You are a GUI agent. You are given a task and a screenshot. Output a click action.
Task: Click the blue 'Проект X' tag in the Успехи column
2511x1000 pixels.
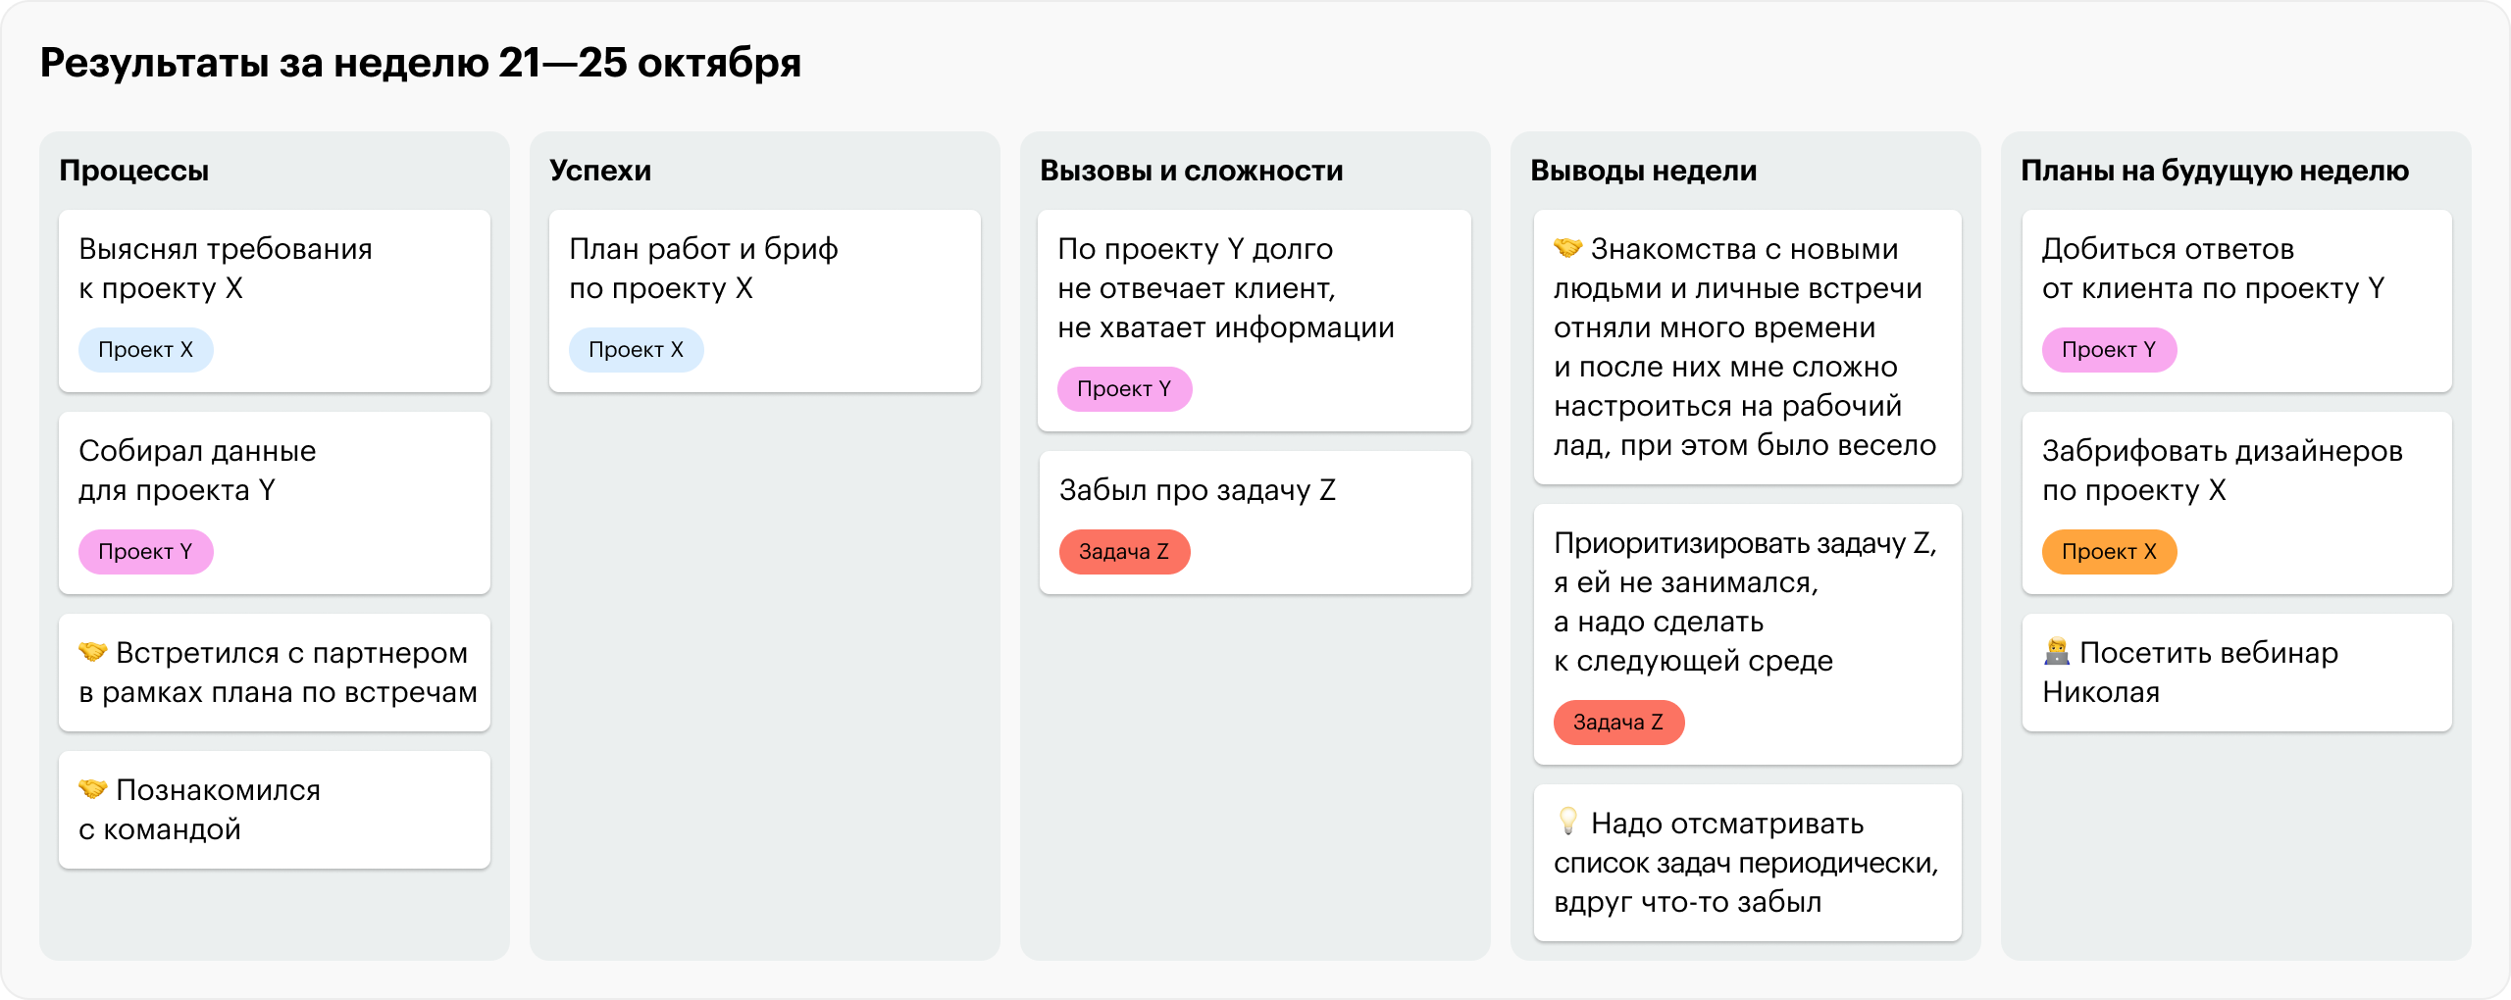[x=636, y=350]
